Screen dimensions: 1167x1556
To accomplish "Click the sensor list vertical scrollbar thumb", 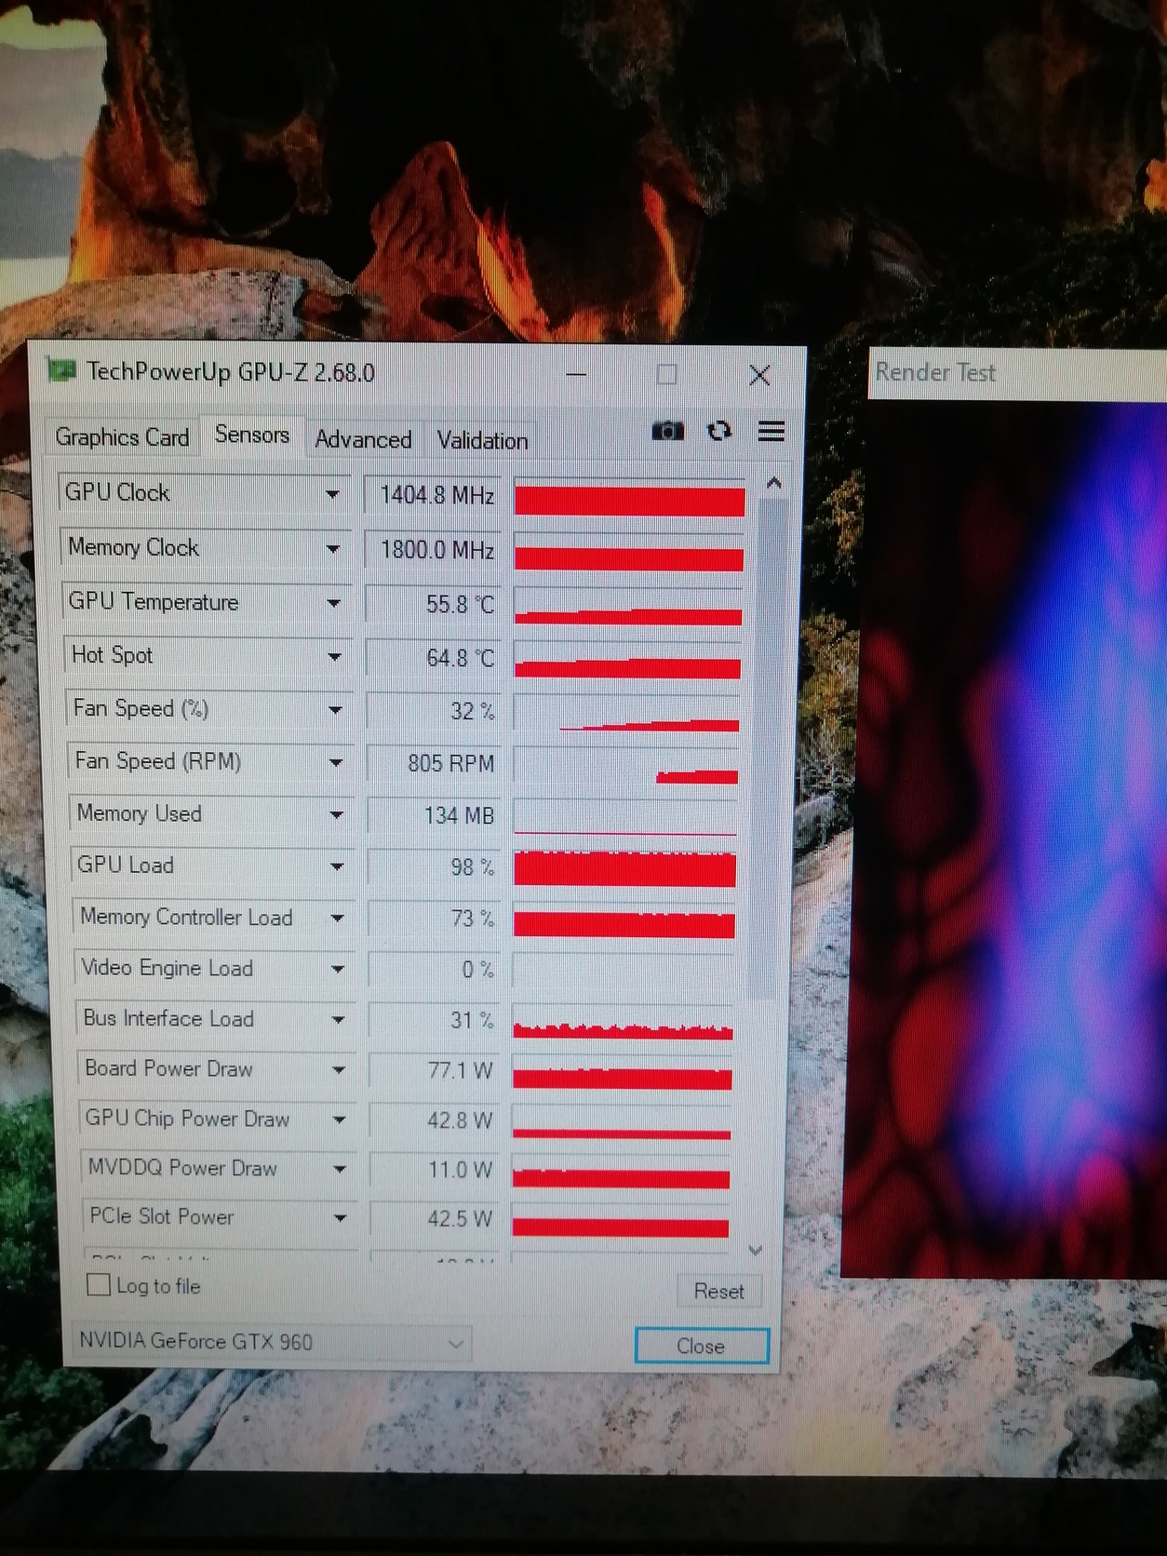I will pyautogui.click(x=769, y=747).
